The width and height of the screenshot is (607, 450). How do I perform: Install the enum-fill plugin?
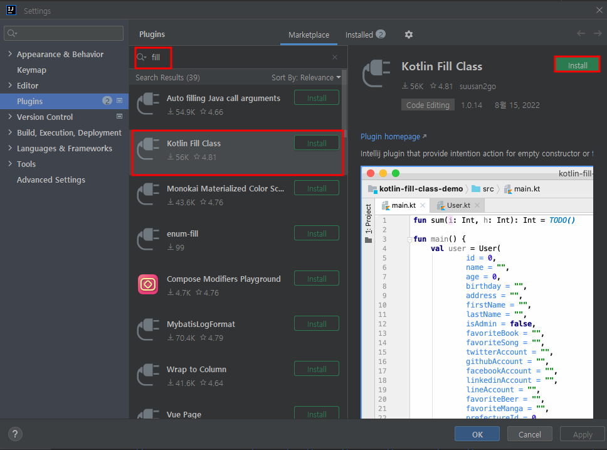317,233
